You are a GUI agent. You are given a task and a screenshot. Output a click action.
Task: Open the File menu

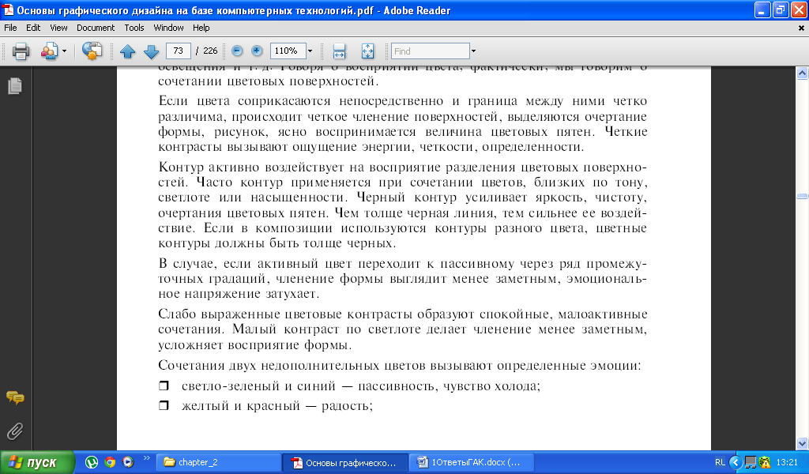(10, 28)
